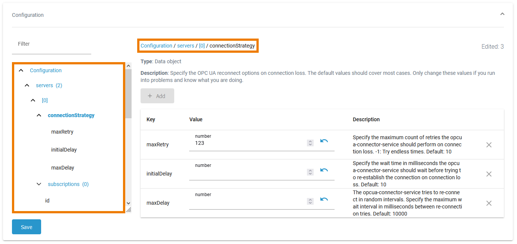Collapse the servers tree node
This screenshot has height=244, width=517.
pyautogui.click(x=27, y=85)
